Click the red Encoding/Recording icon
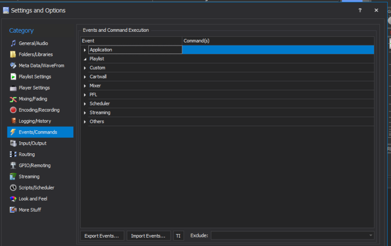Viewport: 391px width, 246px height. [13, 110]
